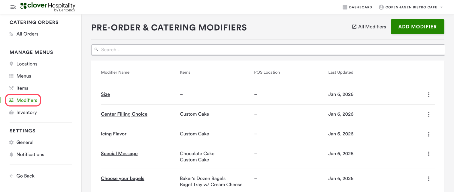
Task: Open three-dot menu for Center Filling Choice
Action: coord(428,114)
